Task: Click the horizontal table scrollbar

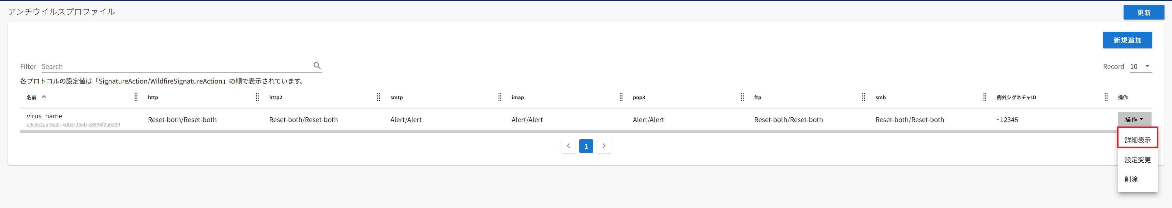Action: pyautogui.click(x=546, y=132)
